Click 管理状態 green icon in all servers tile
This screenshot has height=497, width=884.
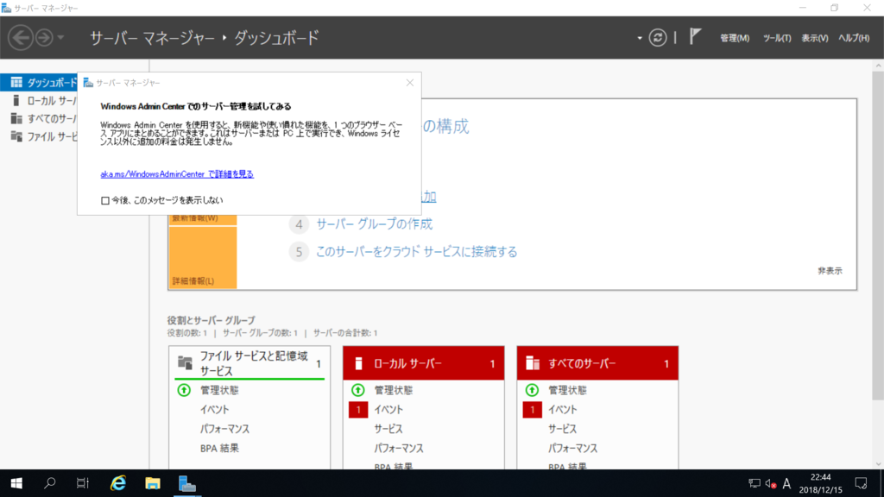click(x=532, y=390)
